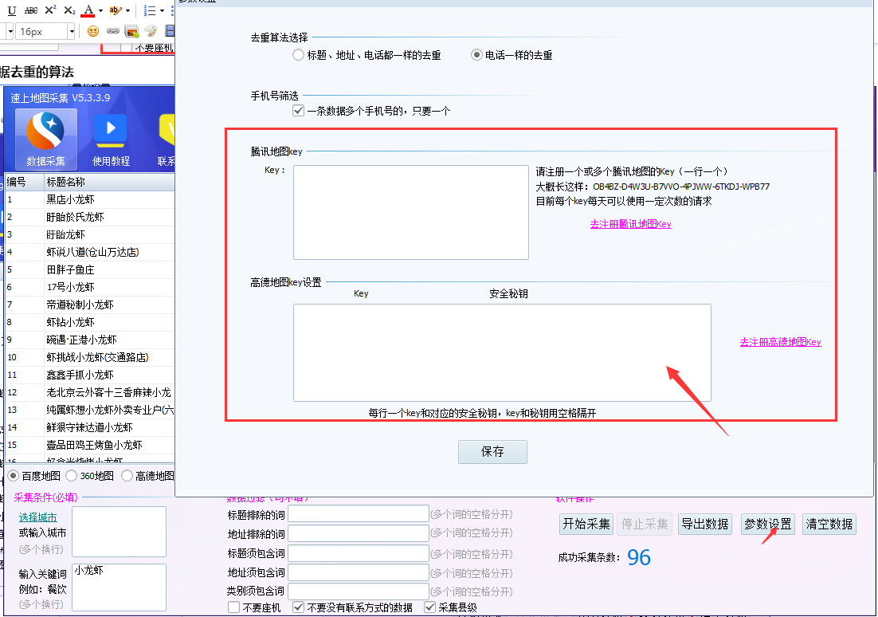The width and height of the screenshot is (878, 617).
Task: Open the font color dropdown arrow
Action: pyautogui.click(x=101, y=10)
